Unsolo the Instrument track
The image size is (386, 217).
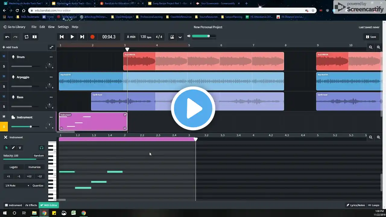pyautogui.click(x=4, y=127)
